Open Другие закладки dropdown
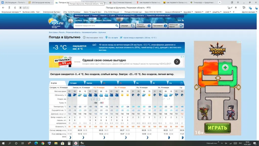The height and width of the screenshot is (146, 259). click(249, 12)
